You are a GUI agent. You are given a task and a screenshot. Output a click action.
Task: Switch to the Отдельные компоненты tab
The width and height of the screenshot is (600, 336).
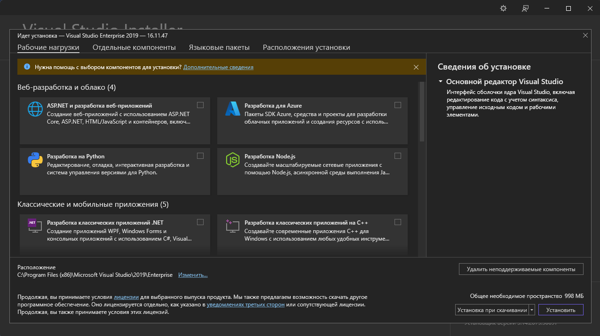134,47
